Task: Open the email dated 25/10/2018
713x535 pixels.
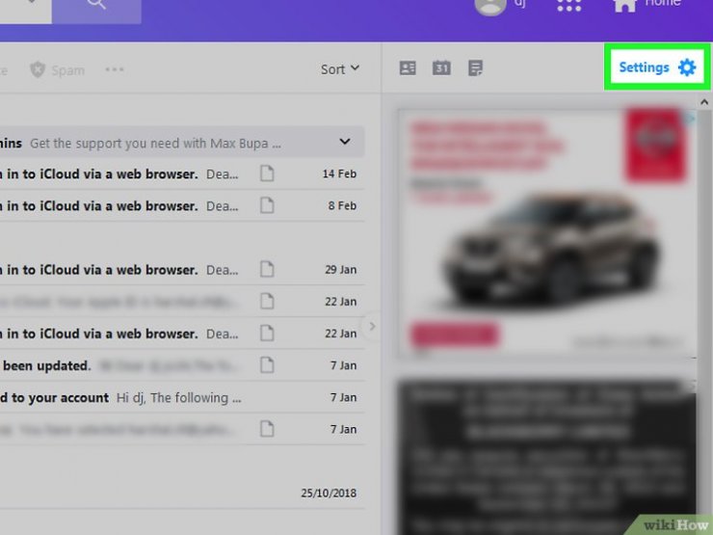Action: [x=182, y=493]
